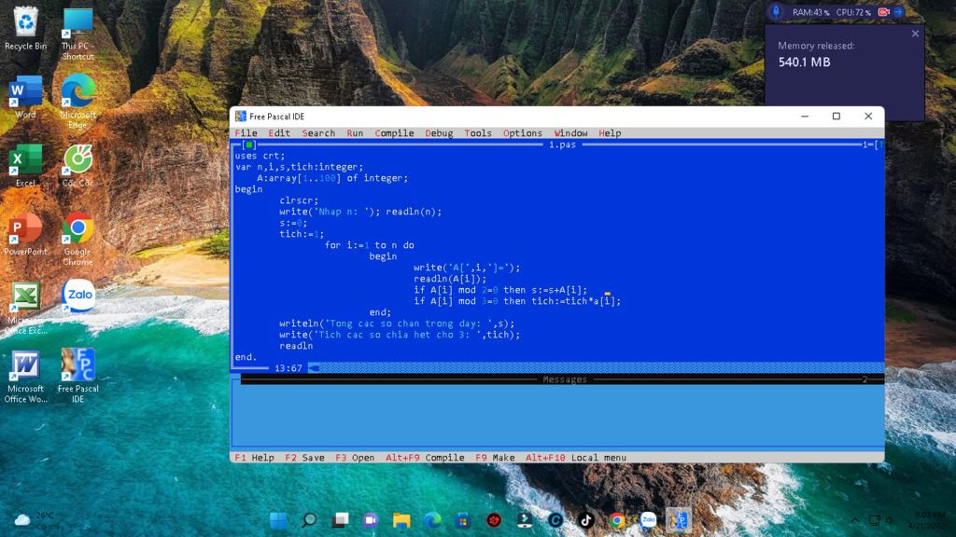Select the Zalo desktop icon
Viewport: 956px width, 537px height.
pos(78,303)
